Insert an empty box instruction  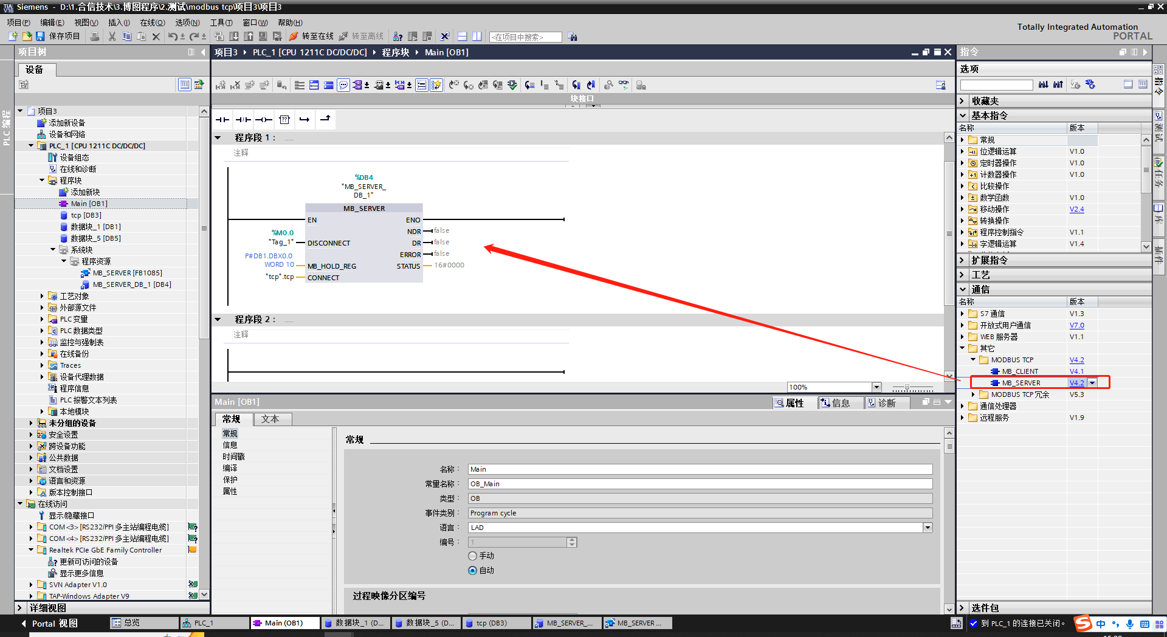pos(284,120)
